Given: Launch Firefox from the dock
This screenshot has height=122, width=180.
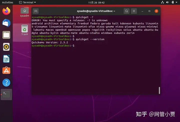Looking at the screenshot, I should pos(6,11).
